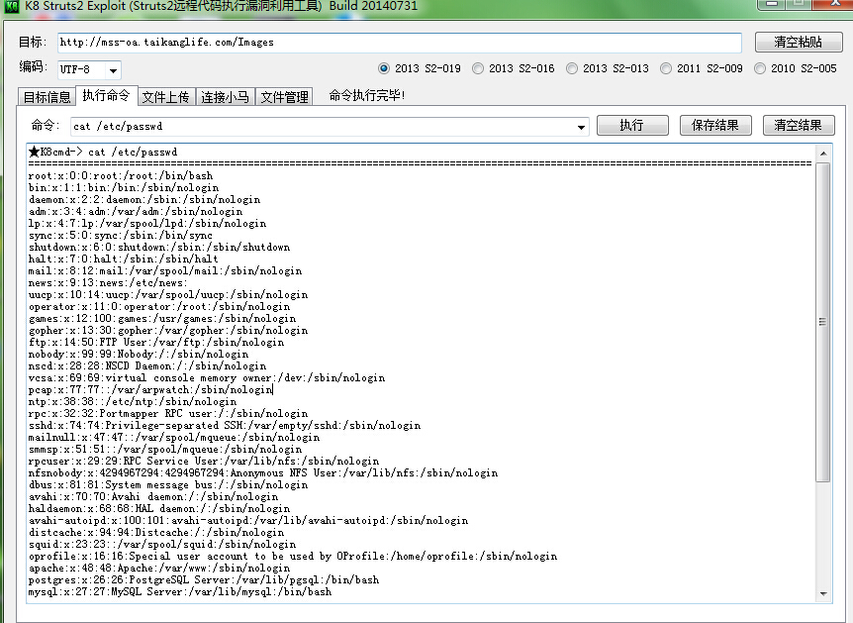Click the oprofile Special user account line
Image resolution: width=853 pixels, height=623 pixels.
(293, 556)
